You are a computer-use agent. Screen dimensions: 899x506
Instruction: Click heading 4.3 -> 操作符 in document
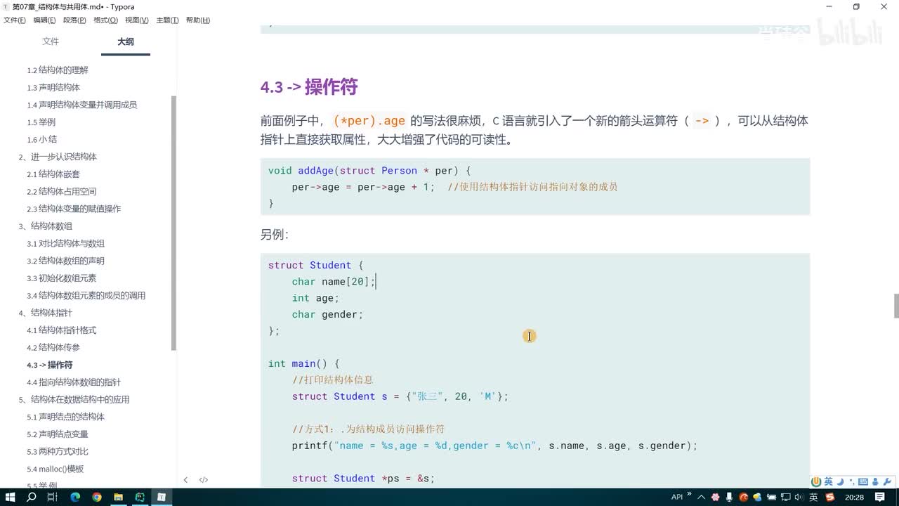309,87
